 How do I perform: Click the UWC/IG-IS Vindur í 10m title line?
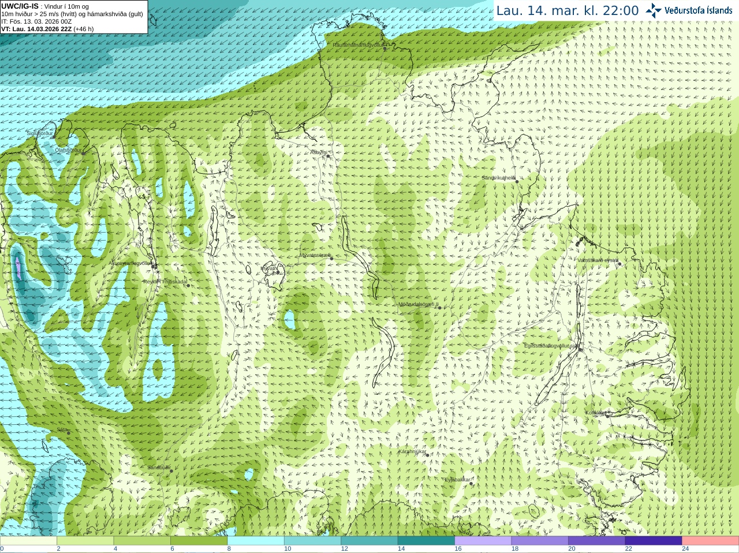pos(45,6)
